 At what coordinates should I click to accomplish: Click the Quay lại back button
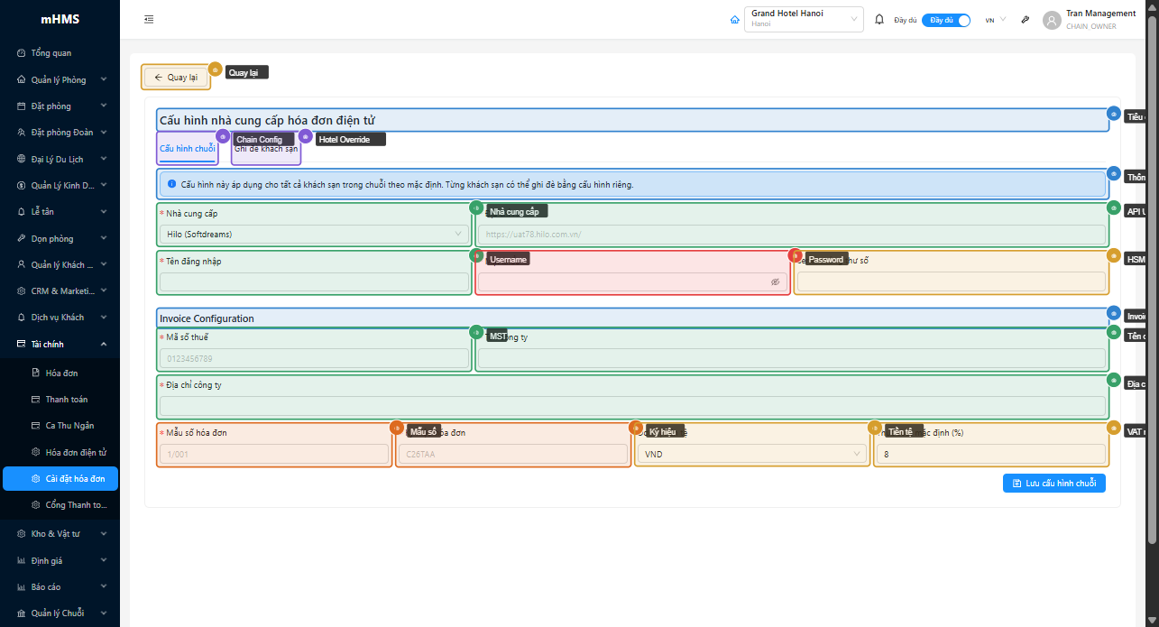tap(176, 78)
